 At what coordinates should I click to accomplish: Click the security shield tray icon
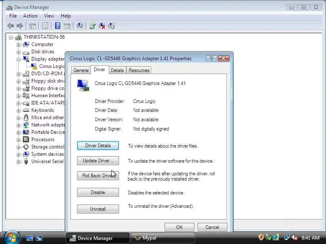click(x=261, y=237)
